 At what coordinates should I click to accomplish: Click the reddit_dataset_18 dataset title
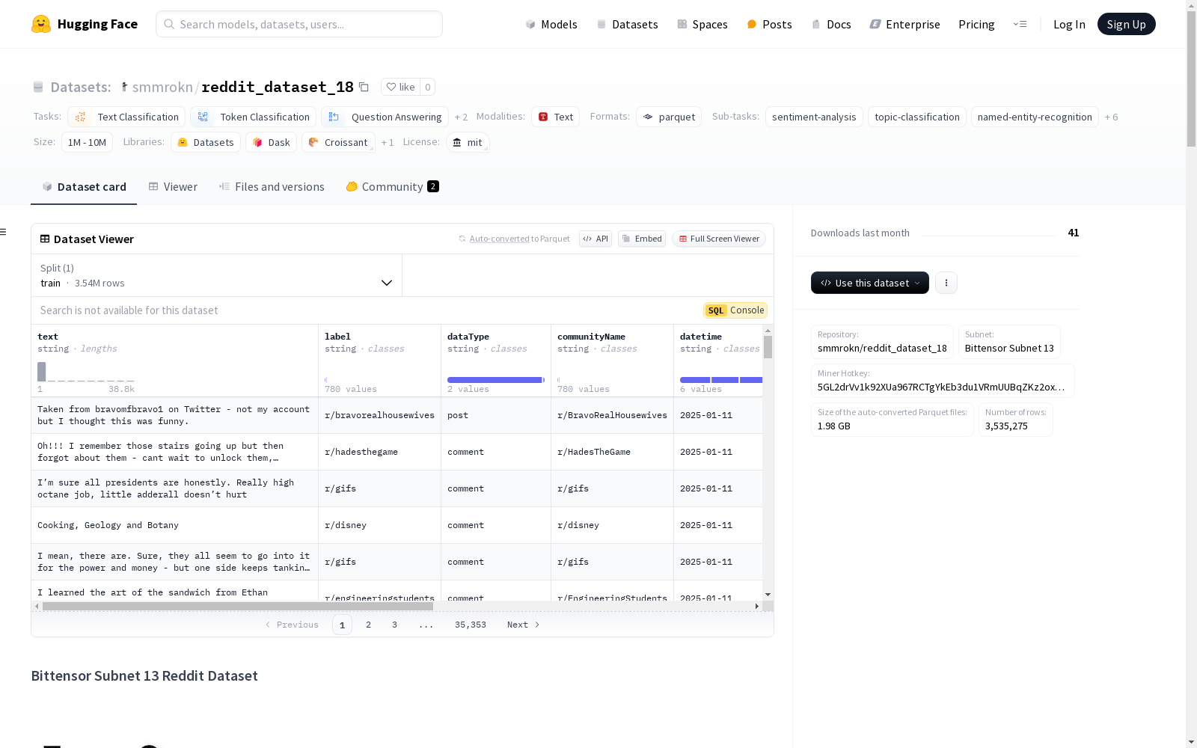point(278,87)
